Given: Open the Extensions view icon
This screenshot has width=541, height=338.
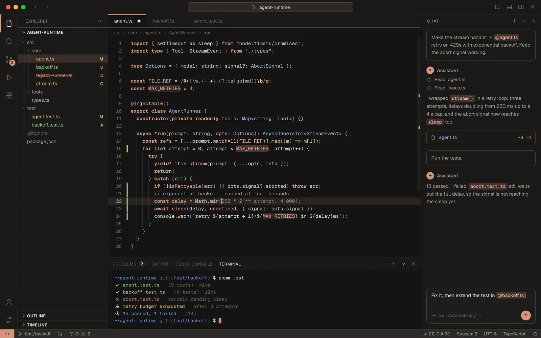Looking at the screenshot, I should 9,95.
